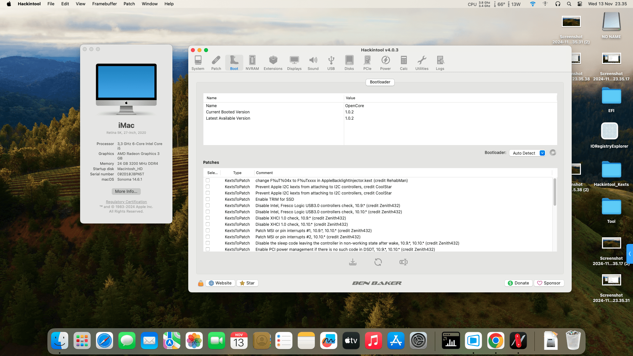
Task: Open the Bootloader Auto Detect dropdown
Action: point(527,153)
